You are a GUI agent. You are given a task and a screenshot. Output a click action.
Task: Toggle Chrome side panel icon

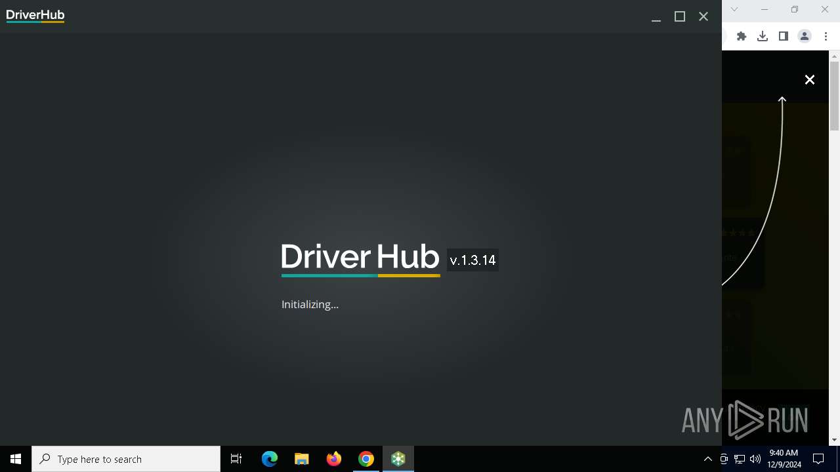pyautogui.click(x=784, y=36)
